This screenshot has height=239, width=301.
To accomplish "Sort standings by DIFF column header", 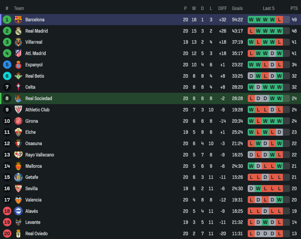I will click(223, 8).
